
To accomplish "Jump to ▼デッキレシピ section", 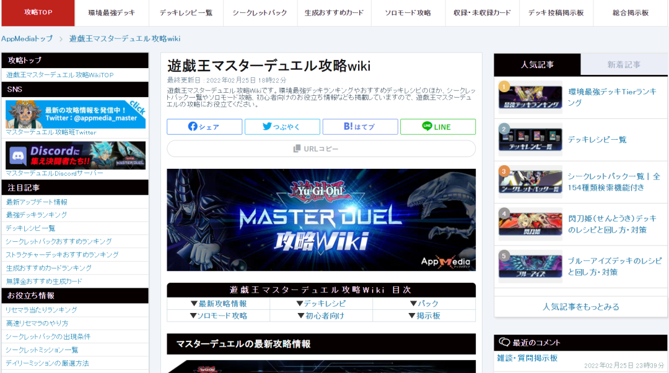I will pyautogui.click(x=321, y=304).
